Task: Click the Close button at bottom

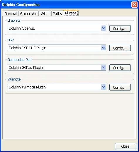Action: tap(126, 146)
